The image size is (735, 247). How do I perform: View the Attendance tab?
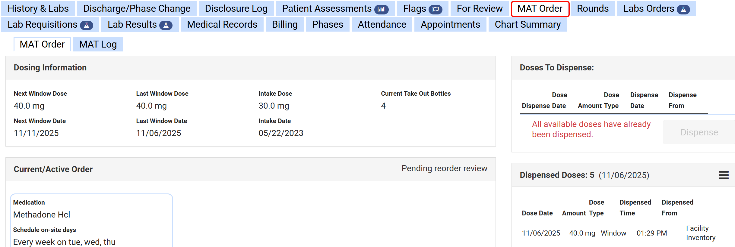tap(382, 24)
